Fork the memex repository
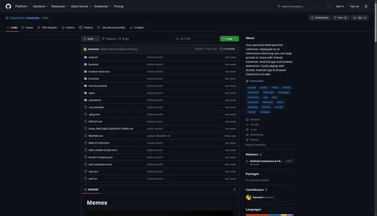This screenshot has height=216, width=377. (x=340, y=17)
